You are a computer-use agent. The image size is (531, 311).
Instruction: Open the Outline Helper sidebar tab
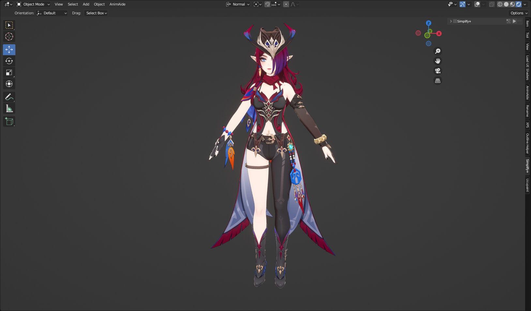(527, 143)
